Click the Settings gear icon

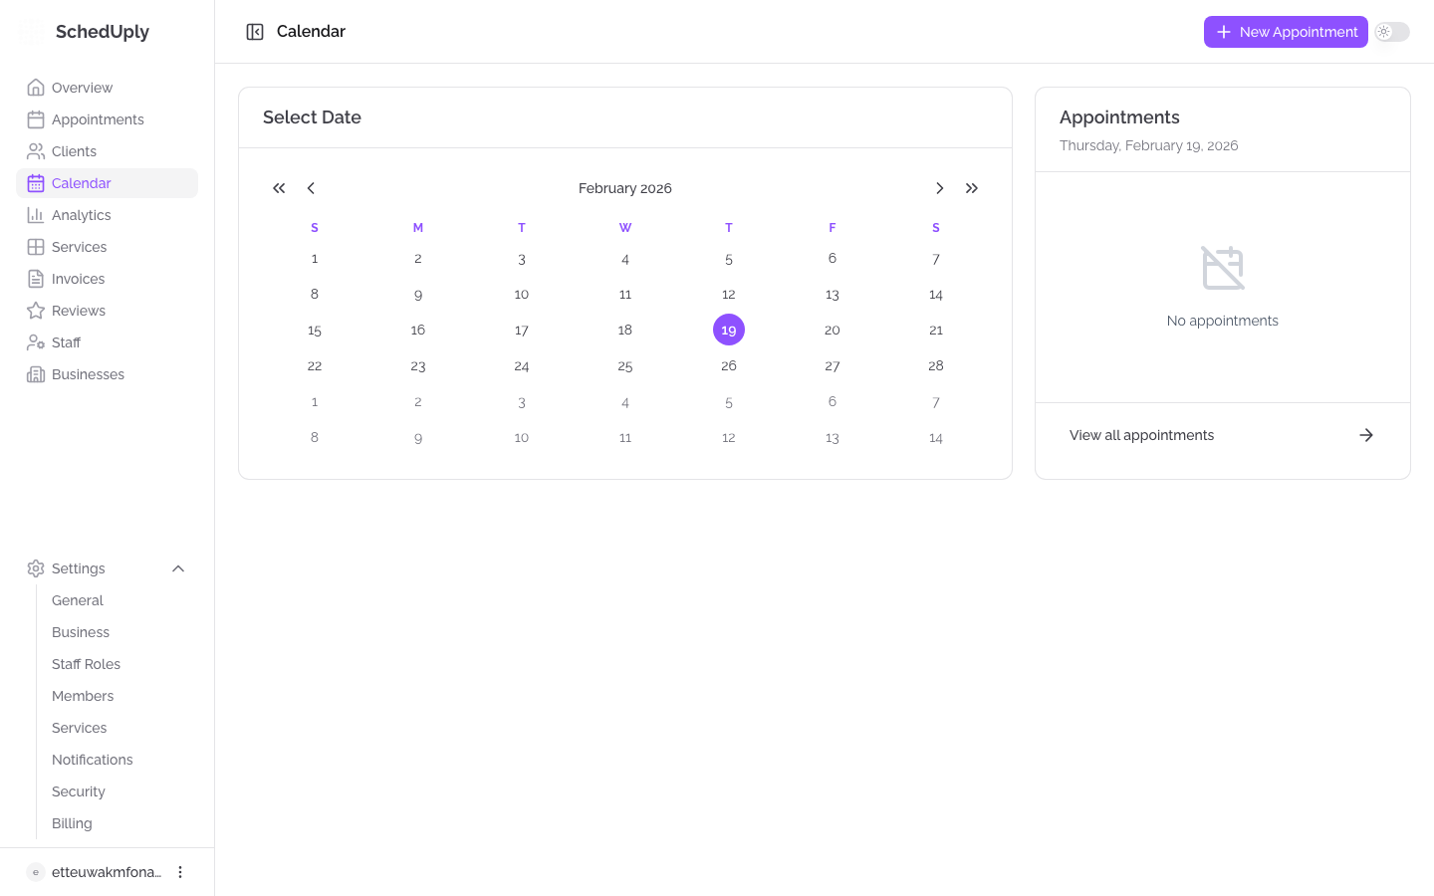click(36, 568)
